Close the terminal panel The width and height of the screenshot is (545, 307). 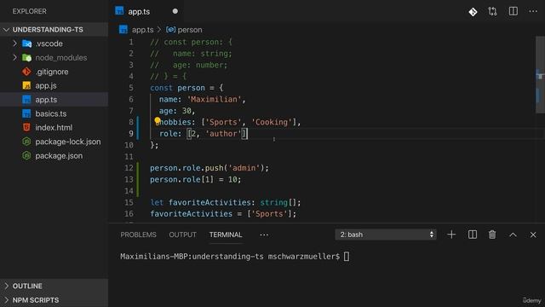click(x=533, y=235)
